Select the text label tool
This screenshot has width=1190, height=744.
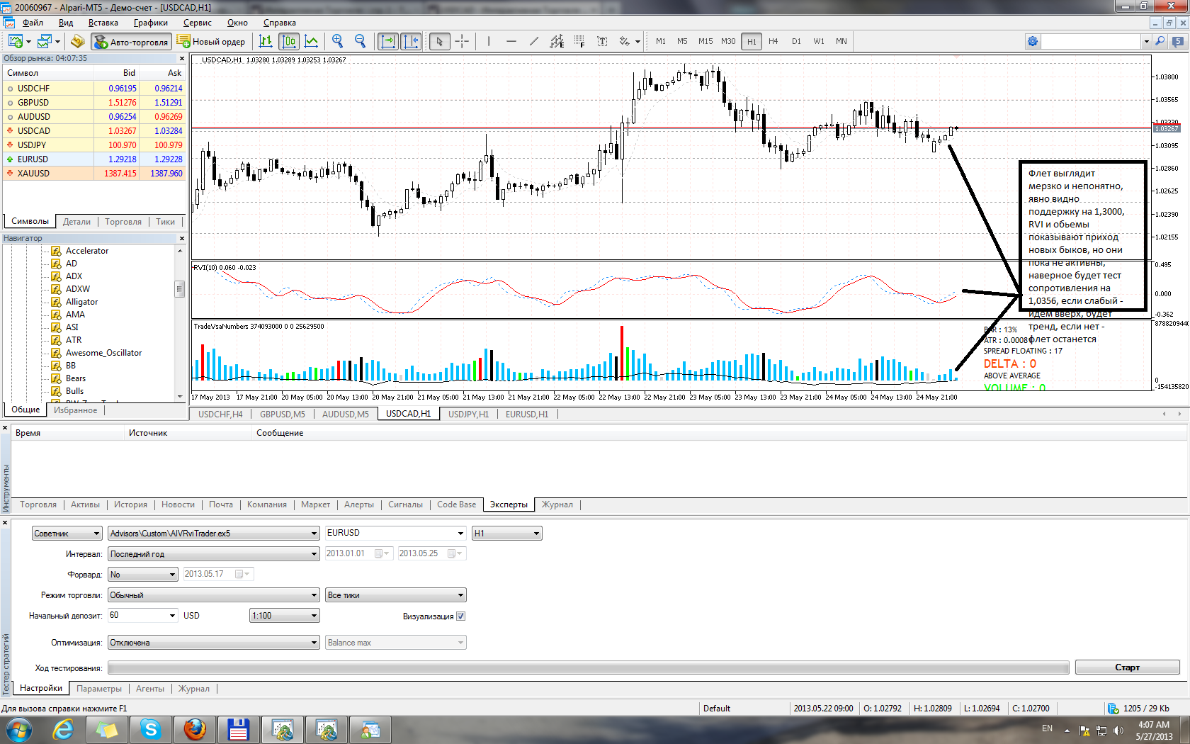(602, 41)
